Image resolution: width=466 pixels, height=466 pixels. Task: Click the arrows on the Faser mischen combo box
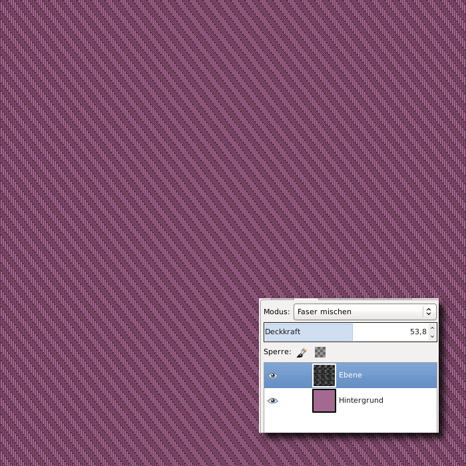tap(429, 312)
